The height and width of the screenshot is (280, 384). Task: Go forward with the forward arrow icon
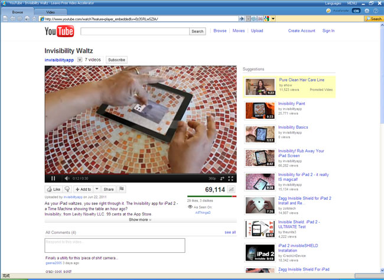pyautogui.click(x=19, y=19)
